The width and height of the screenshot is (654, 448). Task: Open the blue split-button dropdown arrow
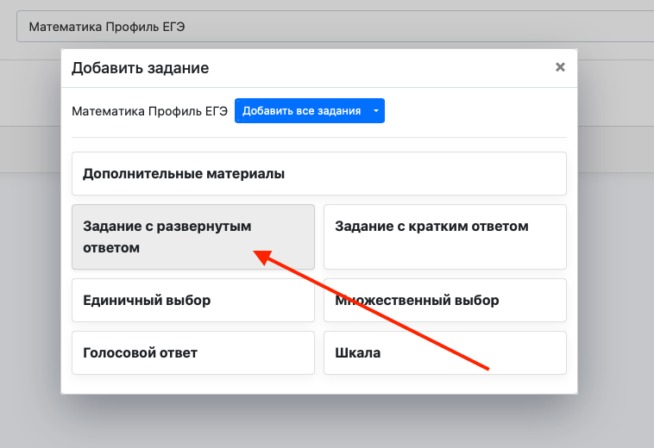(x=376, y=111)
